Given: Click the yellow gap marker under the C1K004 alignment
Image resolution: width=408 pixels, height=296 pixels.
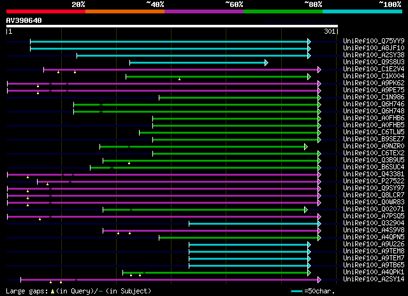Looking at the screenshot, I should pyautogui.click(x=179, y=79).
